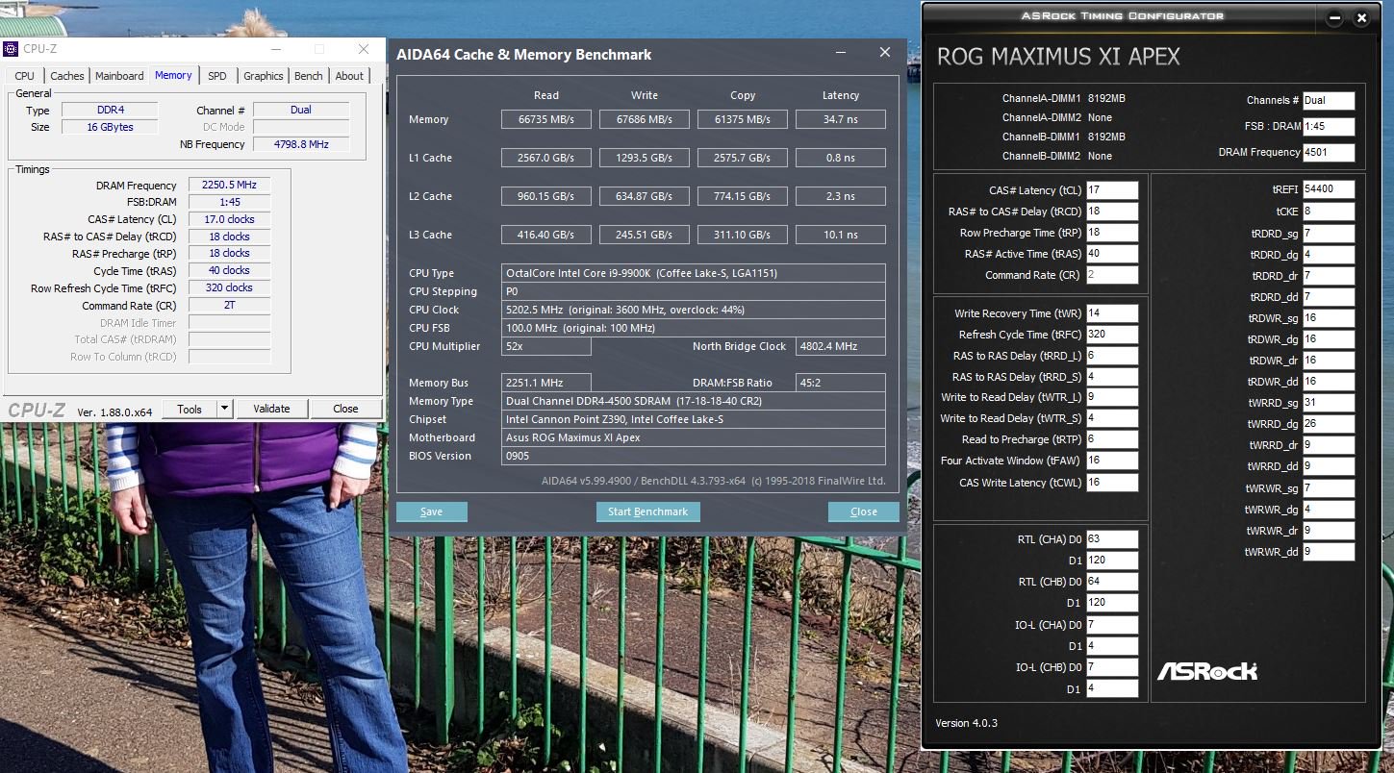Viewport: 1394px width, 773px height.
Task: Click the DRAM Frequency value 2250.5 MHz in CPU-Z
Action: [x=229, y=186]
